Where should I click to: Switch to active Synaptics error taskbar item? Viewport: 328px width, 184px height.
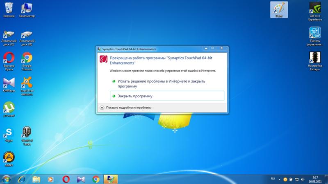pos(111,179)
